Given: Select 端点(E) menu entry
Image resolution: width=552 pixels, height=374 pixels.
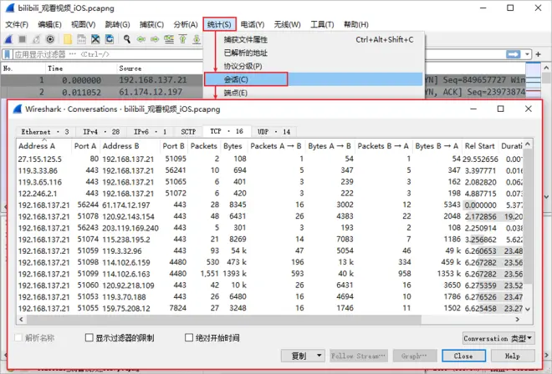Looking at the screenshot, I should 314,93.
